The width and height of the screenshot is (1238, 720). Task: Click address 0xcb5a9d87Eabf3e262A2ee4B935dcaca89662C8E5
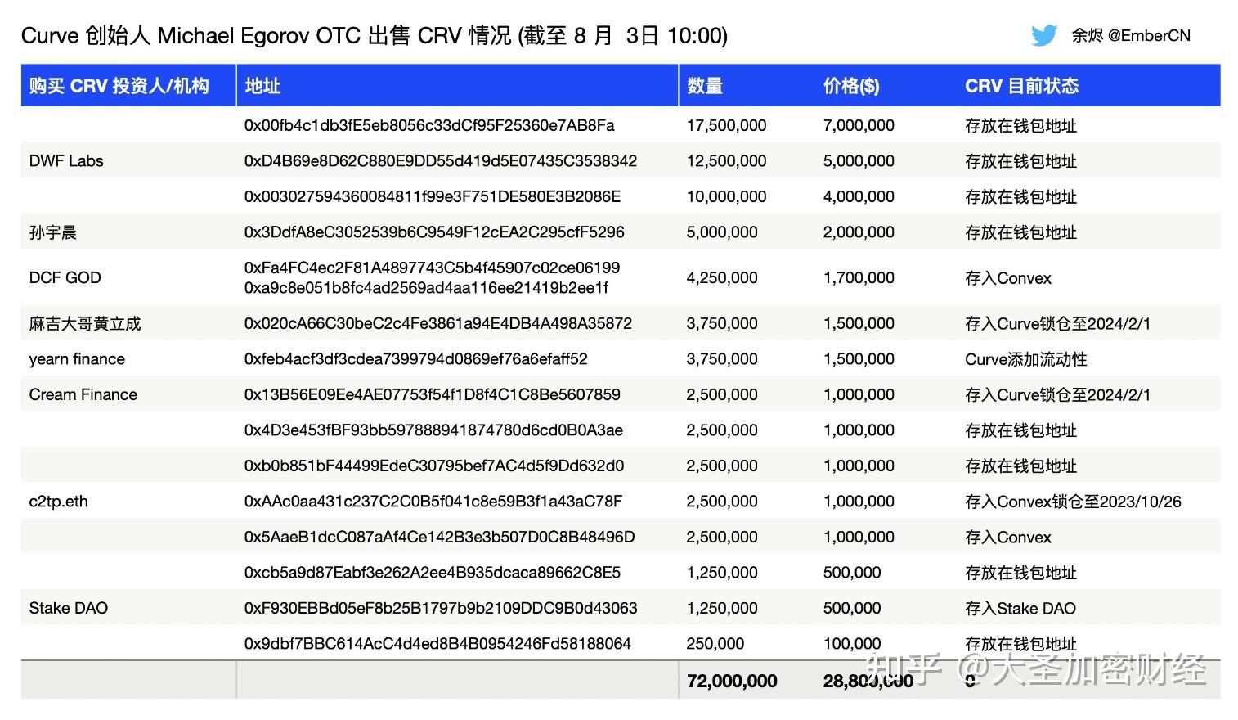tap(432, 573)
